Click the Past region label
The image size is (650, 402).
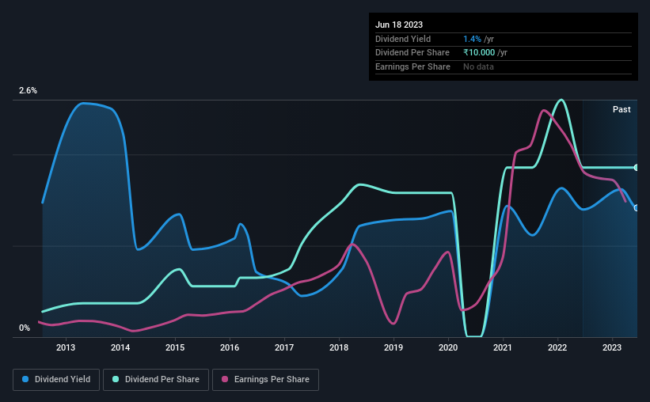click(x=621, y=109)
